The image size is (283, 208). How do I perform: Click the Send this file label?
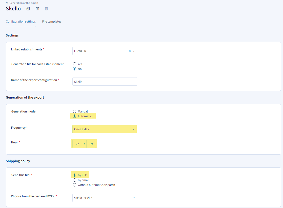[x=21, y=175]
